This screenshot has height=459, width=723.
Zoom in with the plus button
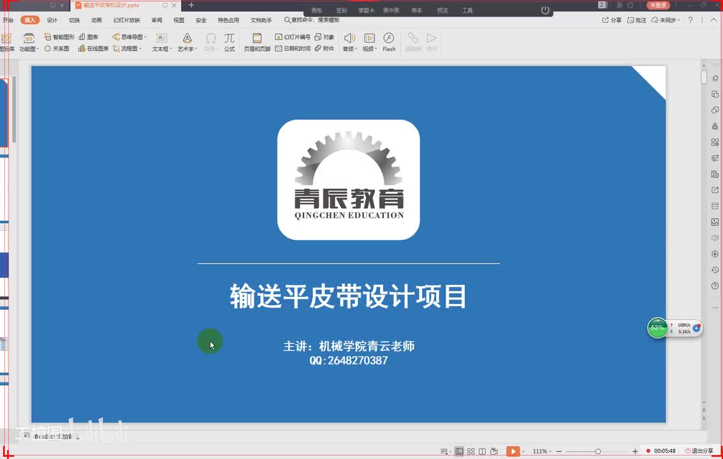635,451
